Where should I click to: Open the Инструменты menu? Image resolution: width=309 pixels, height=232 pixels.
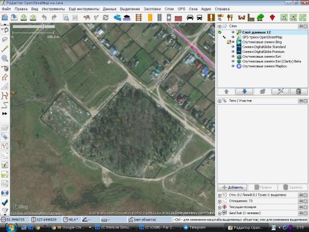pos(53,9)
